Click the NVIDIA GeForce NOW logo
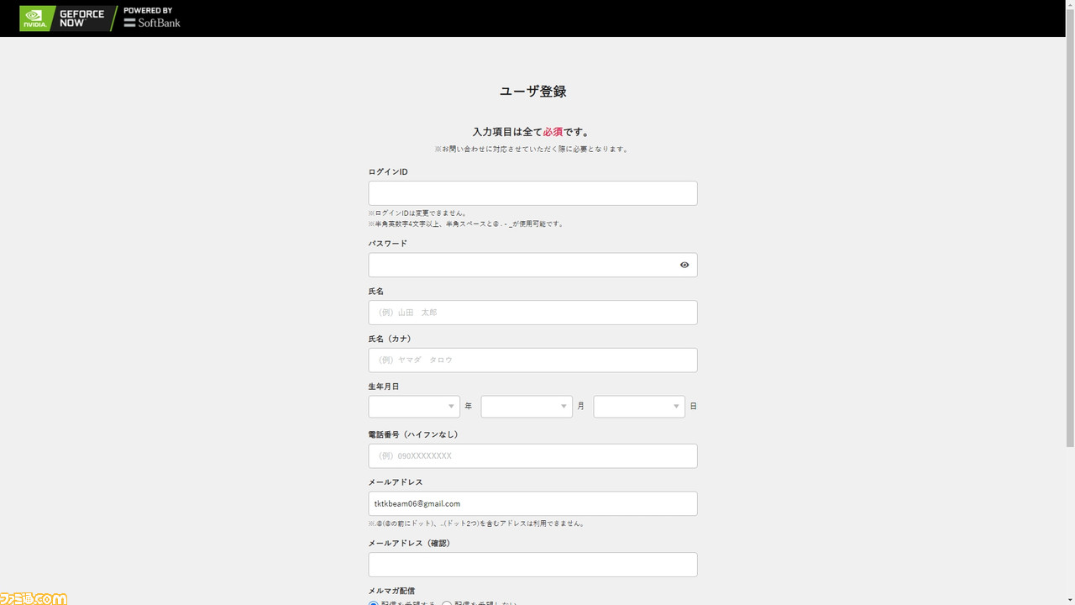1075x605 pixels. point(67,18)
